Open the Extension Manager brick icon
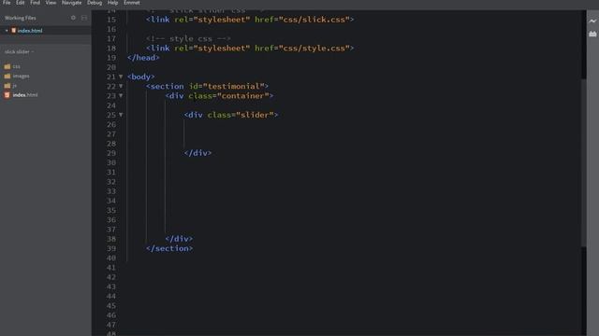Image resolution: width=599 pixels, height=336 pixels. [592, 35]
